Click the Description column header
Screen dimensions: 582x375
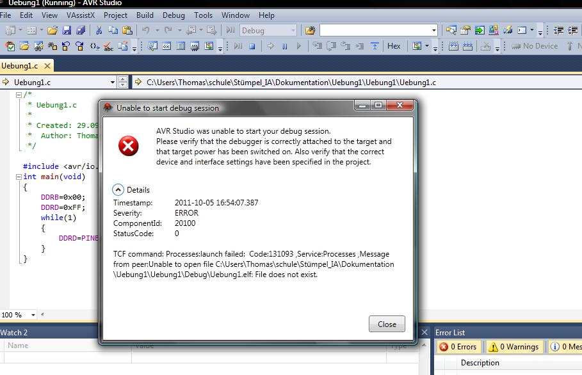point(480,363)
